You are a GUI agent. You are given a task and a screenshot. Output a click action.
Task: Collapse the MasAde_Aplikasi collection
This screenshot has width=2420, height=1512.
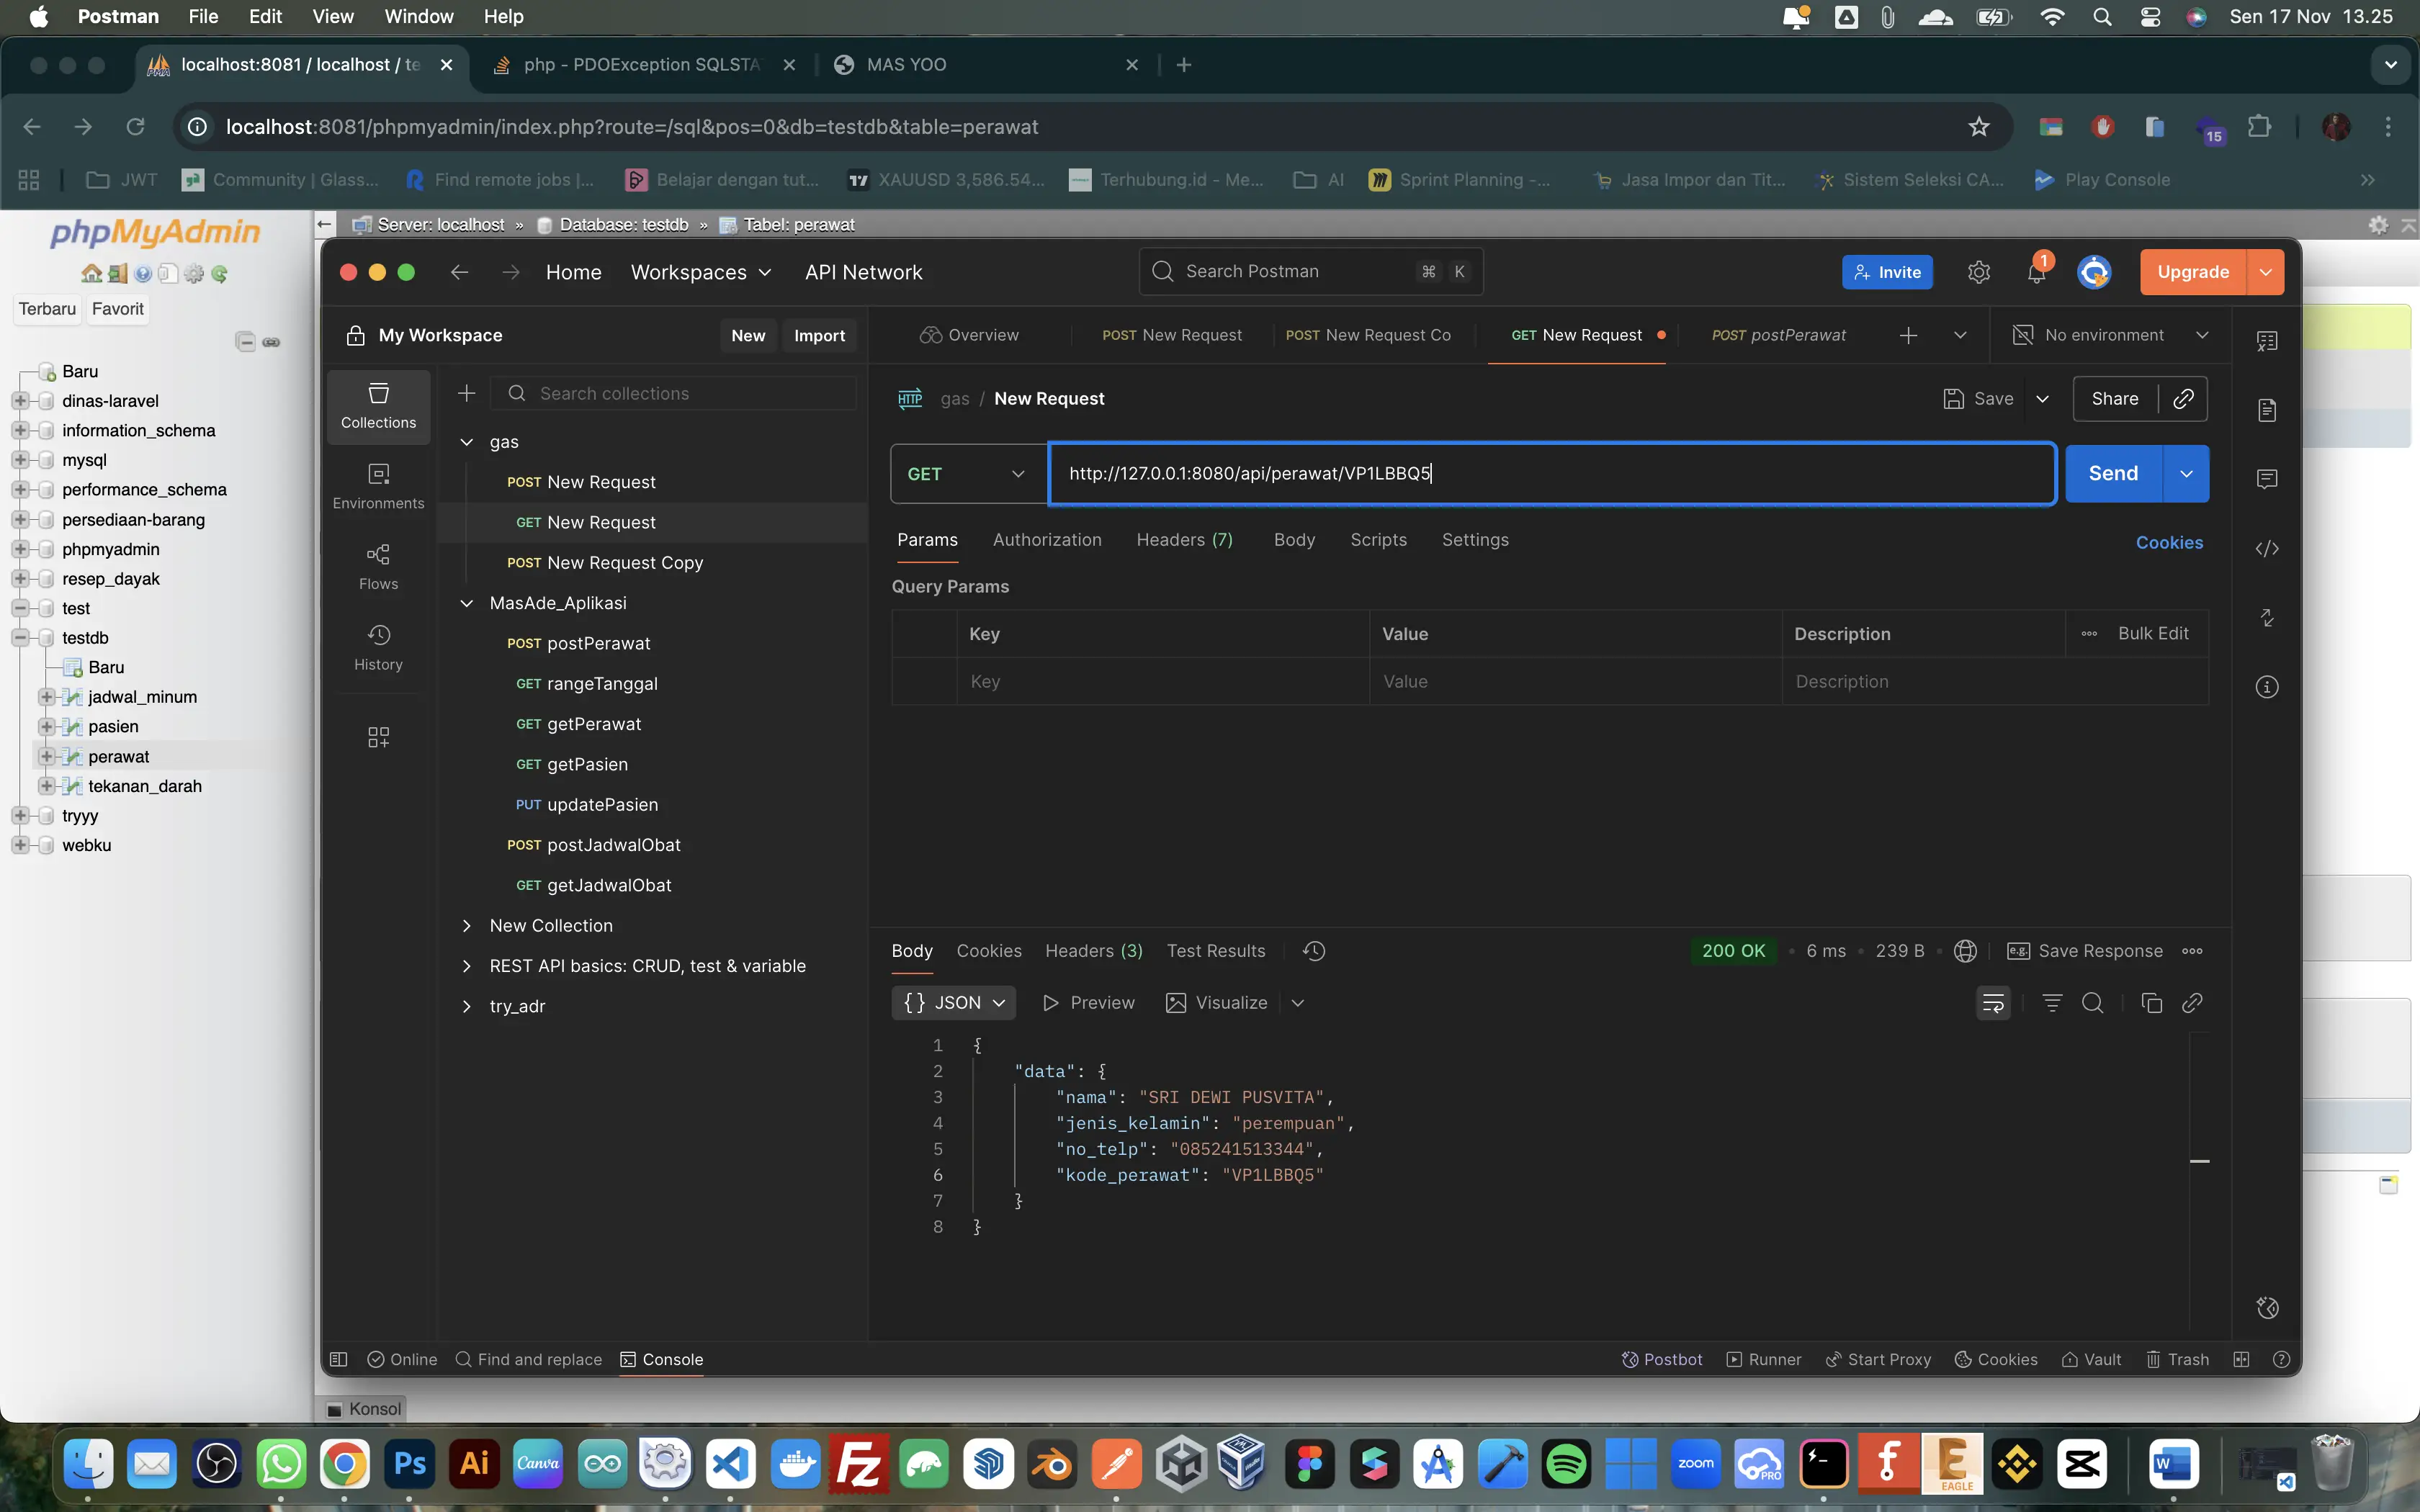tap(466, 603)
